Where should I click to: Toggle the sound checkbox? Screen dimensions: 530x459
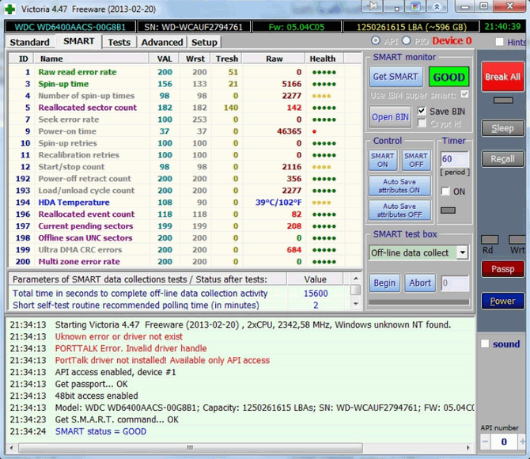(x=485, y=343)
